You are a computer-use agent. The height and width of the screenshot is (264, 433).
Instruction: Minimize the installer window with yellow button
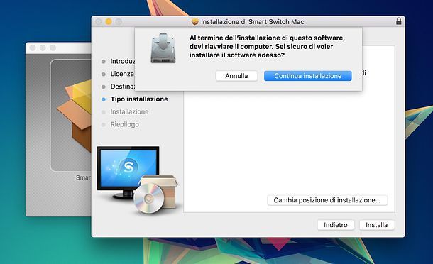[109, 21]
